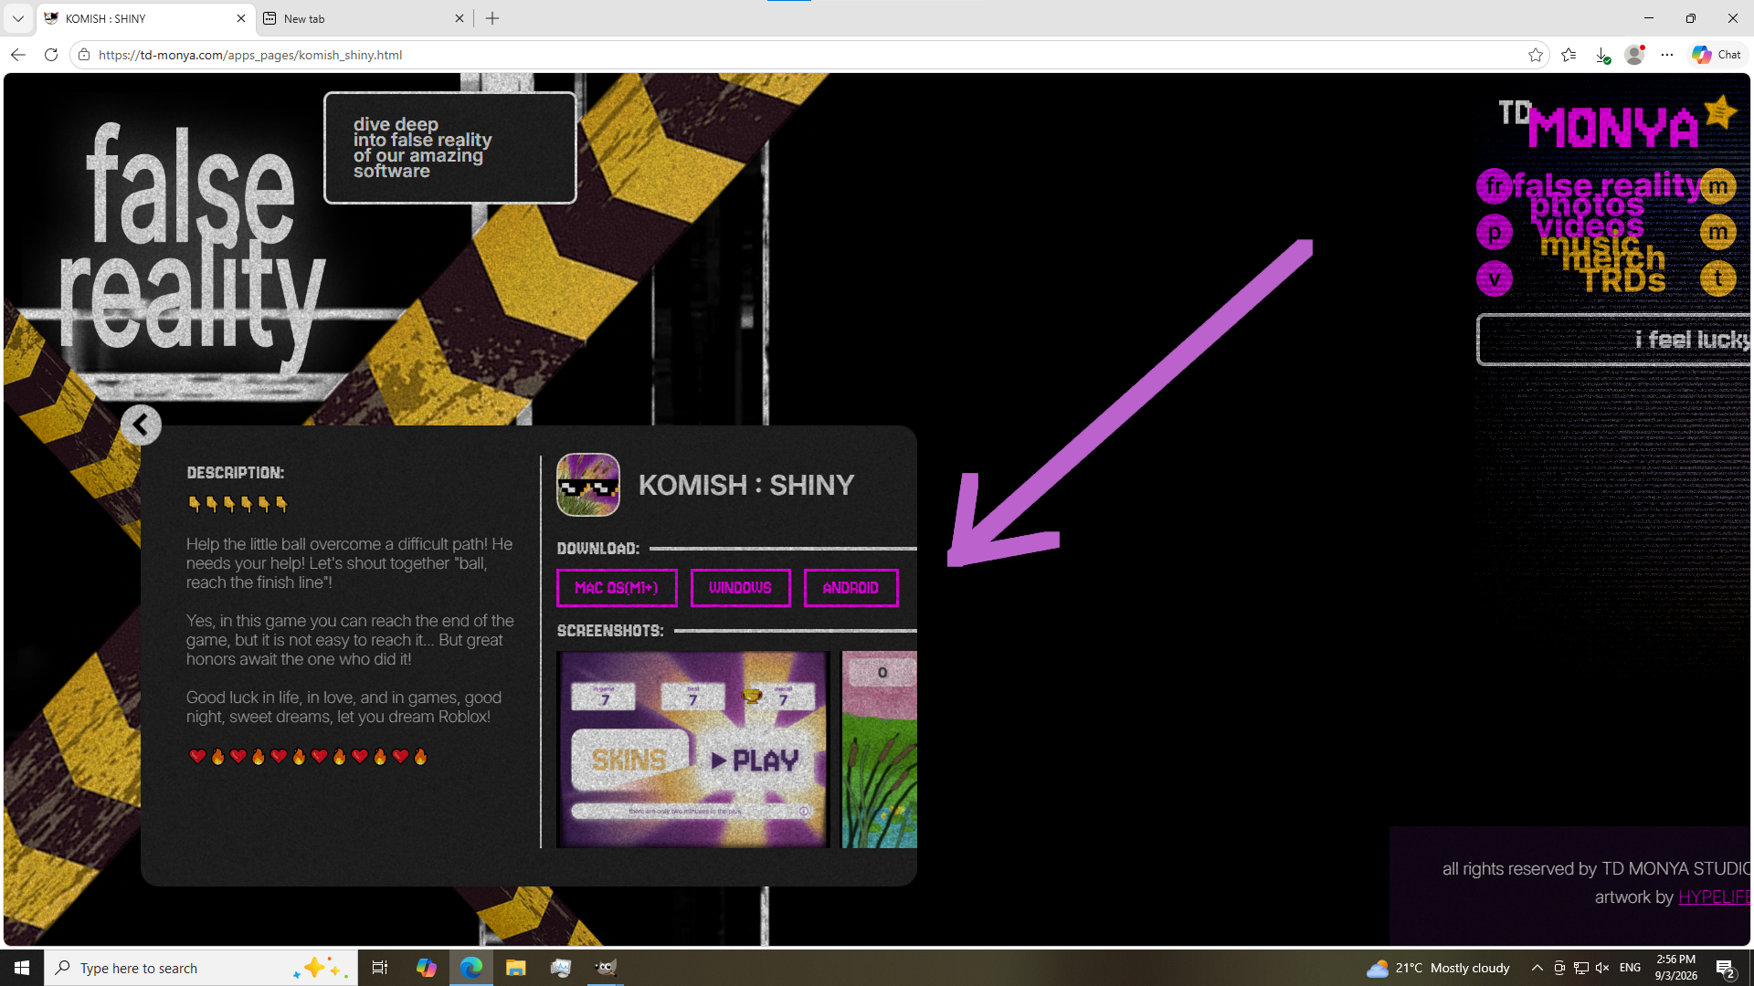Open File Explorer from the taskbar
The height and width of the screenshot is (986, 1754).
[515, 968]
